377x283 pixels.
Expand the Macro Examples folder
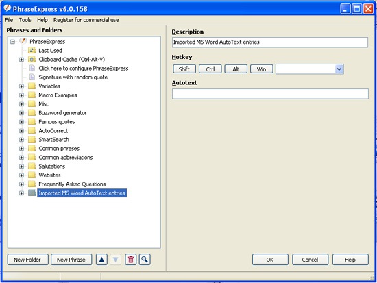point(21,95)
